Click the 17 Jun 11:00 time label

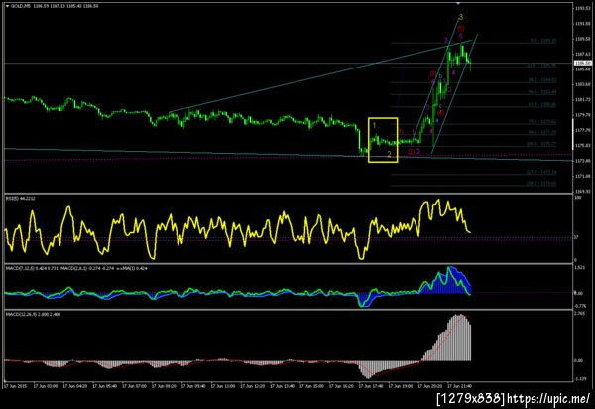point(223,386)
